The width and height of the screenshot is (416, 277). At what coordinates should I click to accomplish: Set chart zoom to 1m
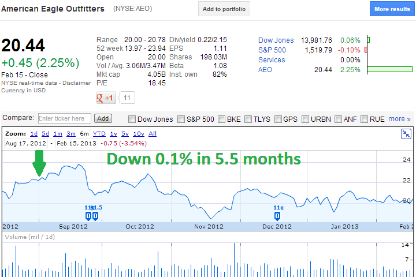point(58,134)
